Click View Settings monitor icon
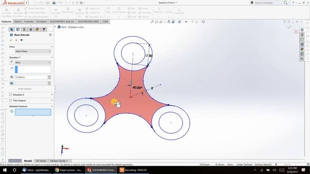 click(203, 22)
